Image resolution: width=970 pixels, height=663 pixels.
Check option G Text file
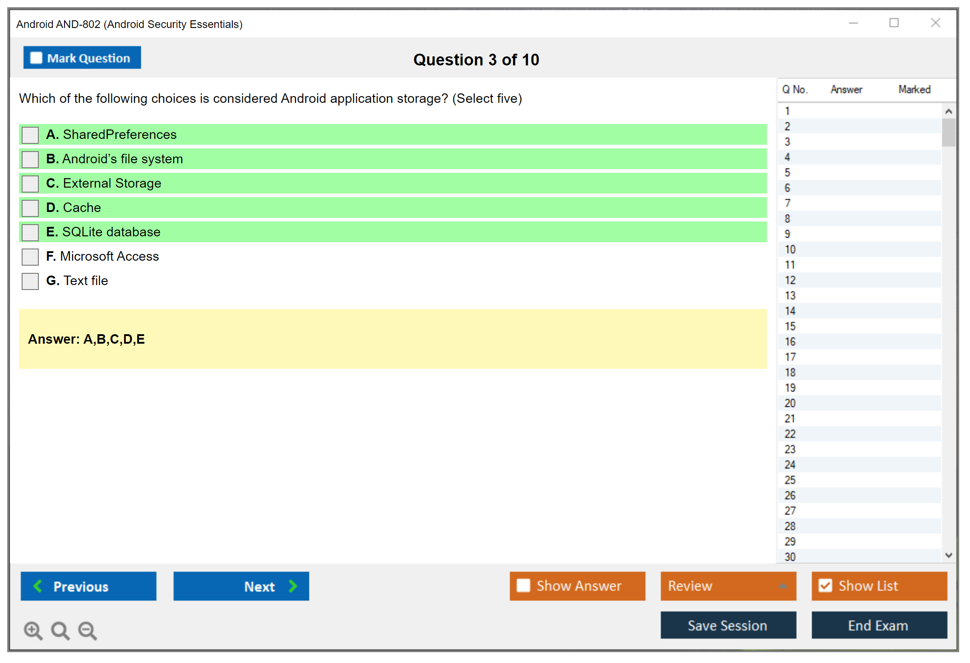click(x=30, y=281)
